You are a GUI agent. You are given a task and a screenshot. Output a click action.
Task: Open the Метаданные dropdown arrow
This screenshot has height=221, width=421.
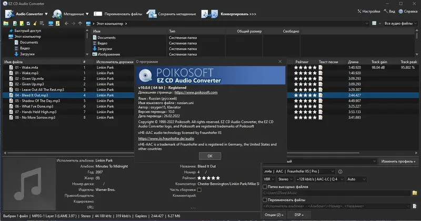[87, 14]
